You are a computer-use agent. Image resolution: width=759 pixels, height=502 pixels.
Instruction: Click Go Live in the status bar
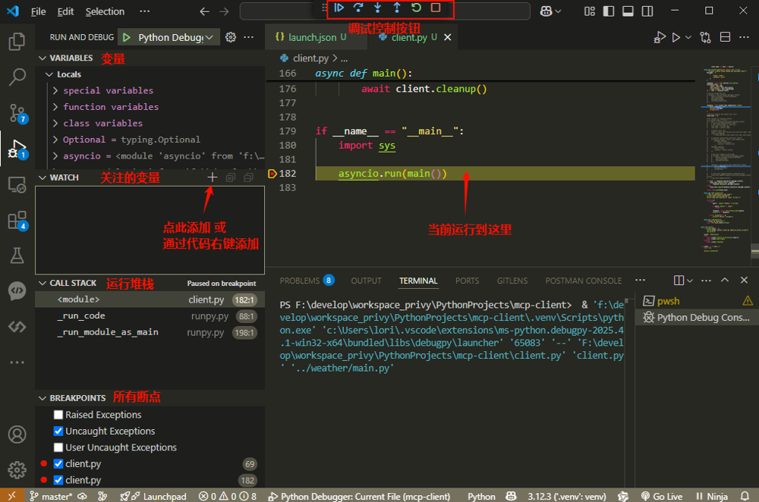click(661, 496)
